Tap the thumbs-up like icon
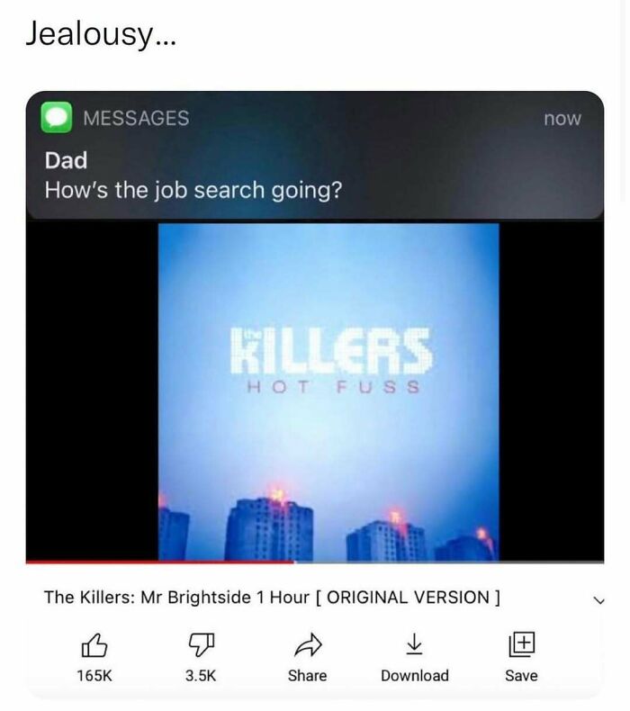Viewport: 630px width, 711px height. [94, 644]
